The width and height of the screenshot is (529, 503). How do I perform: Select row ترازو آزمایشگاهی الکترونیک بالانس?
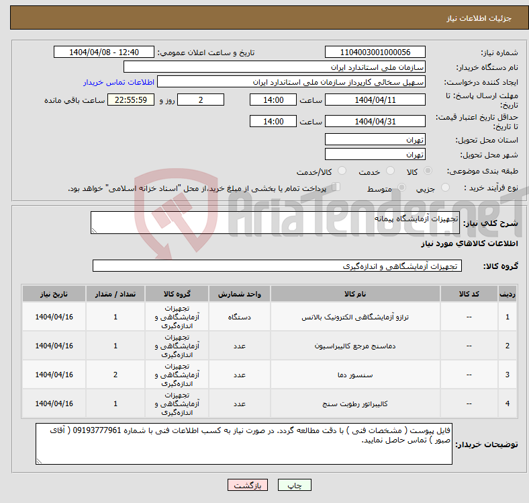click(x=270, y=317)
